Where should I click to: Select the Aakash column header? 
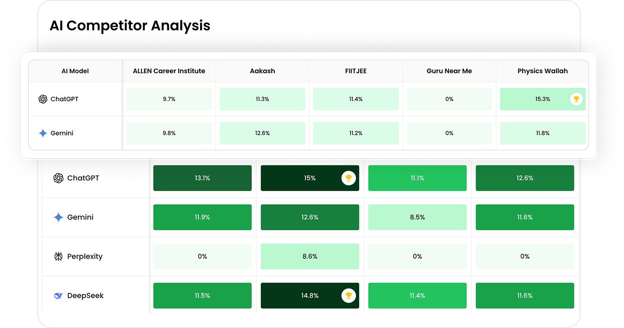coord(263,71)
